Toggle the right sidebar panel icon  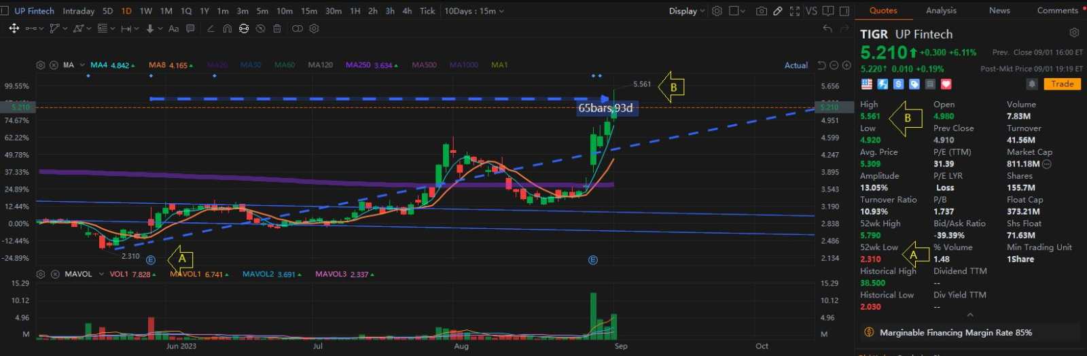tap(844, 11)
